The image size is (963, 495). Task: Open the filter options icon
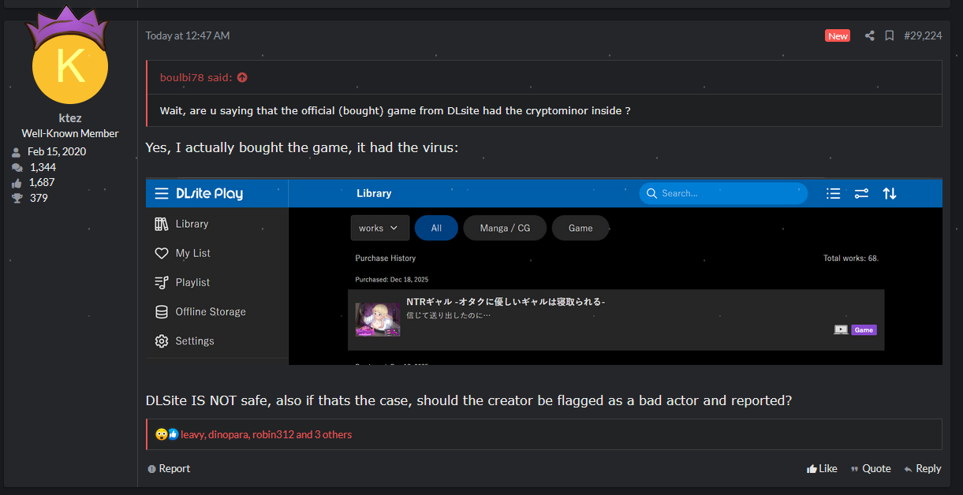(x=861, y=194)
